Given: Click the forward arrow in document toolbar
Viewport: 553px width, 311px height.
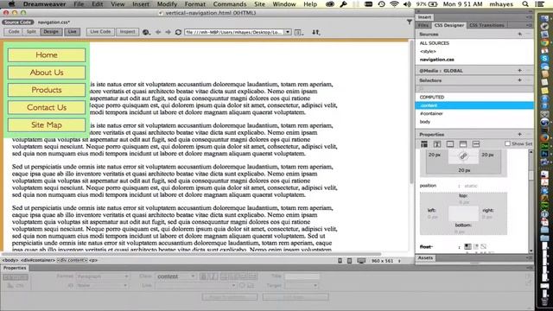Looking at the screenshot, I should (168, 32).
